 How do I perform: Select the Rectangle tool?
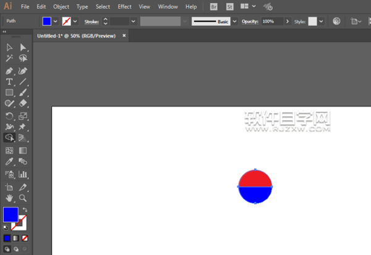coord(9,93)
